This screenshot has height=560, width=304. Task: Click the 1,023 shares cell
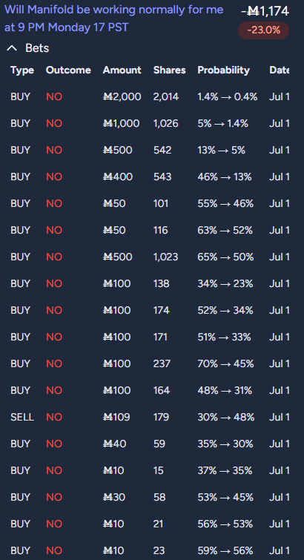(x=165, y=257)
